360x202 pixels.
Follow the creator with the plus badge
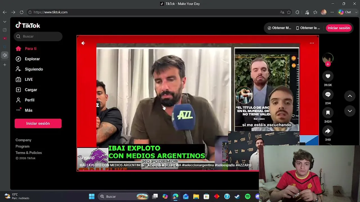tap(328, 64)
